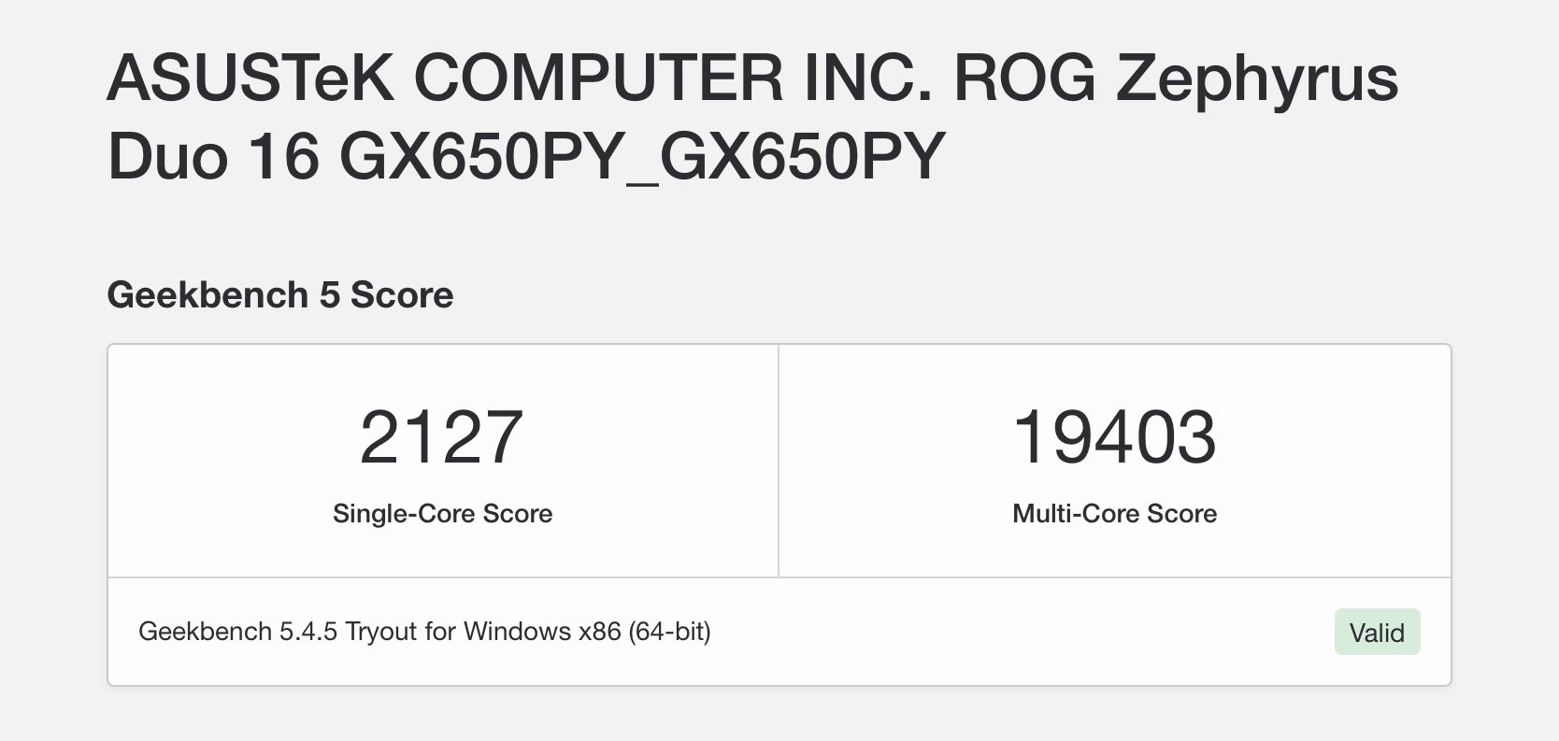Viewport: 1559px width, 741px height.
Task: Click the GX650PY_GX650PY model identifier
Action: (642, 155)
